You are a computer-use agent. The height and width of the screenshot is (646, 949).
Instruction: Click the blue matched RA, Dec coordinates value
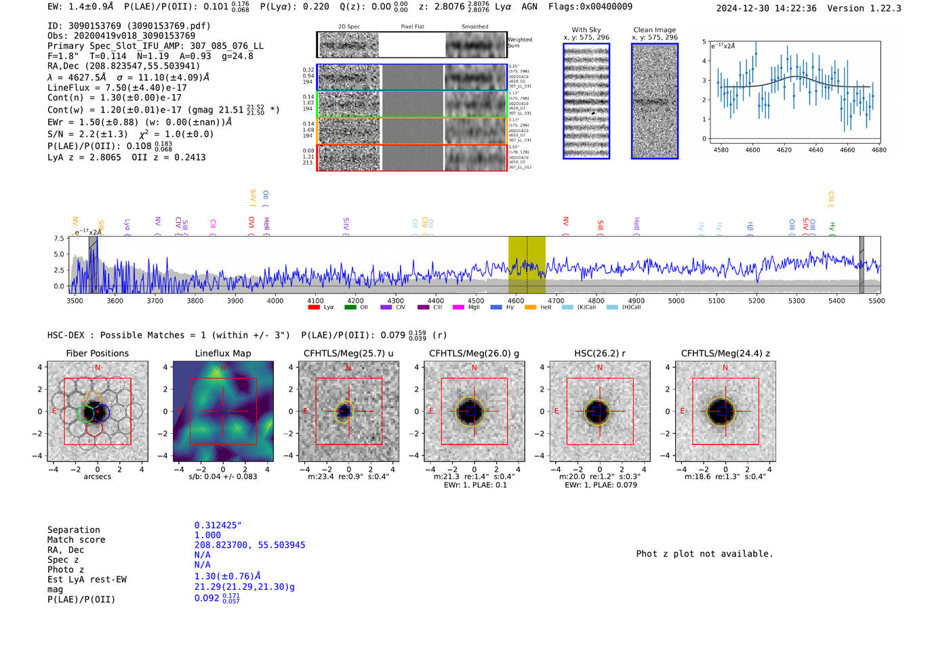click(249, 545)
